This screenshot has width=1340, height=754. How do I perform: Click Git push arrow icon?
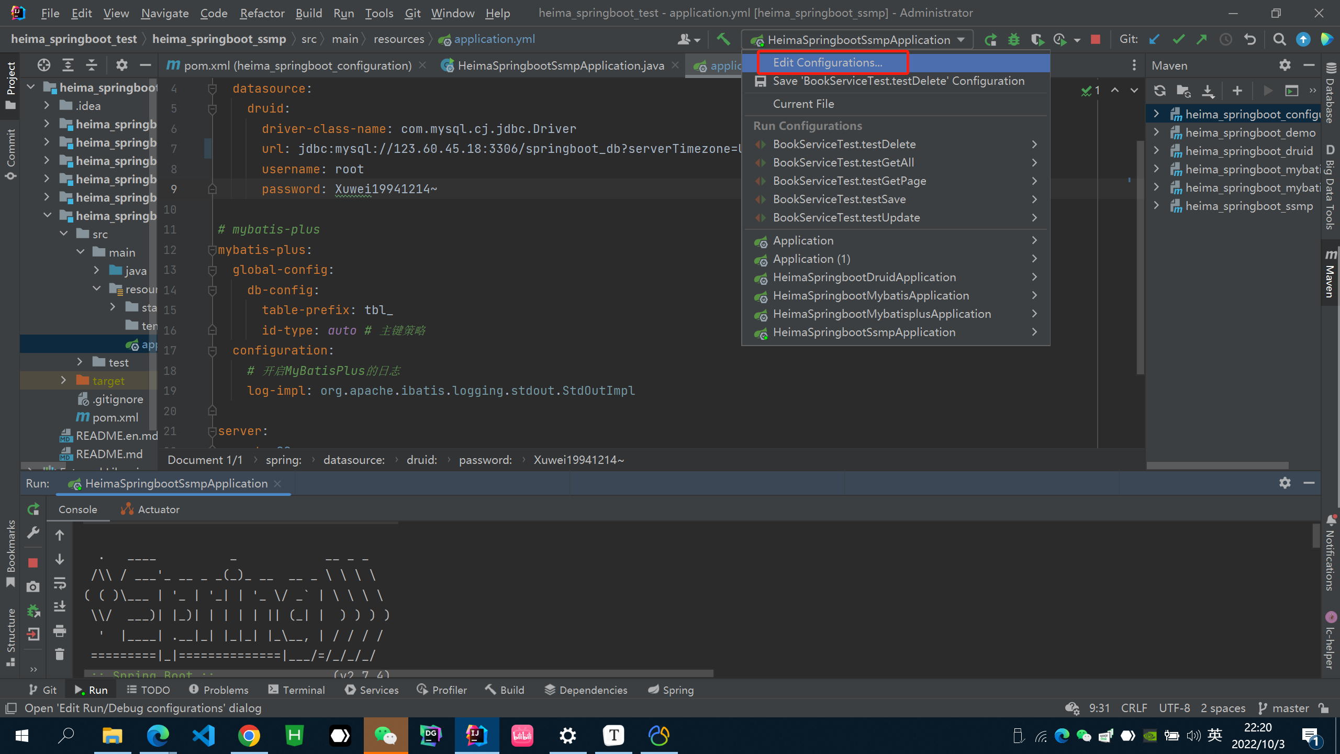coord(1202,40)
